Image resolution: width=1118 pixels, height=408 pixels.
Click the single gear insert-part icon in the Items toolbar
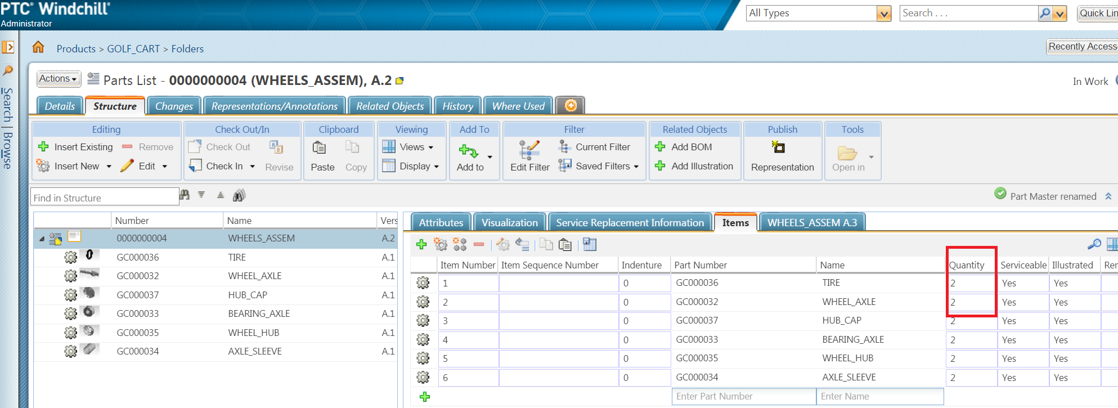[441, 244]
